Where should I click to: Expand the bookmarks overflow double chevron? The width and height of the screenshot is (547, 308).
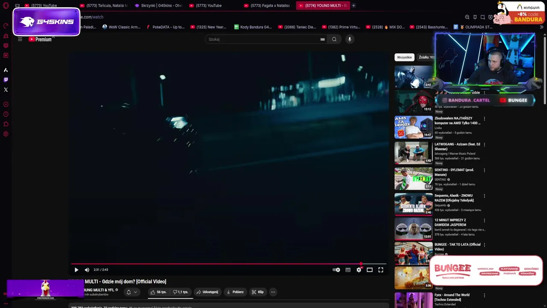coord(541,27)
